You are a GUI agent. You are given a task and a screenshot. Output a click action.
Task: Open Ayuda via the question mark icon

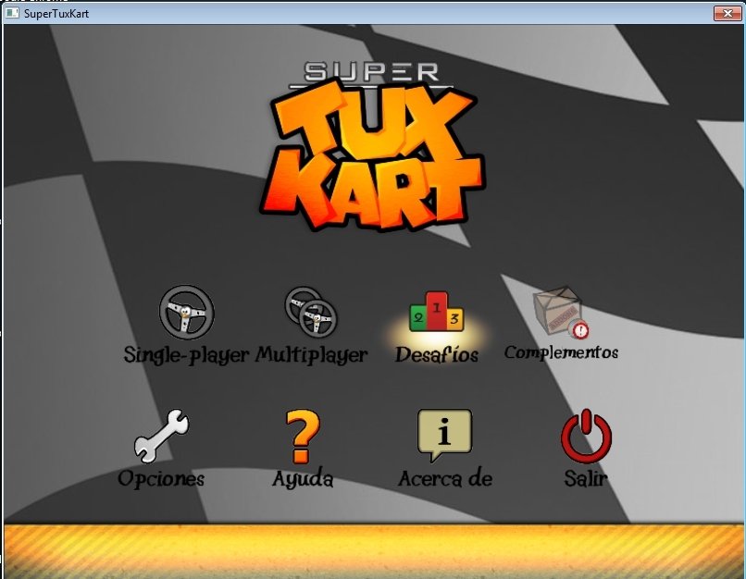303,437
